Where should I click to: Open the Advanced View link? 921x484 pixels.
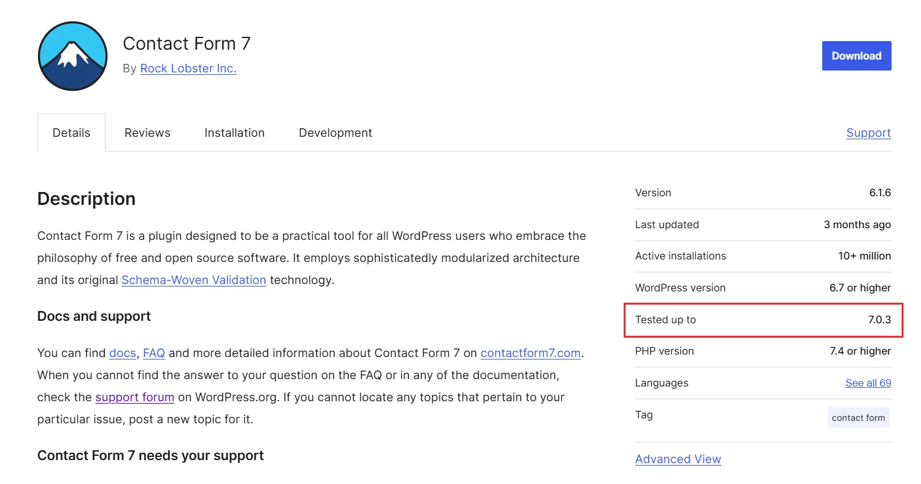point(678,459)
